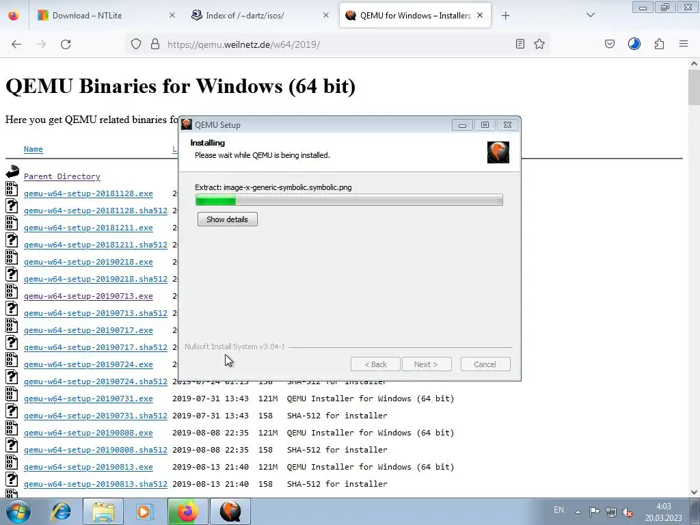700x525 pixels.
Task: Click the installation progress bar
Action: coord(349,200)
